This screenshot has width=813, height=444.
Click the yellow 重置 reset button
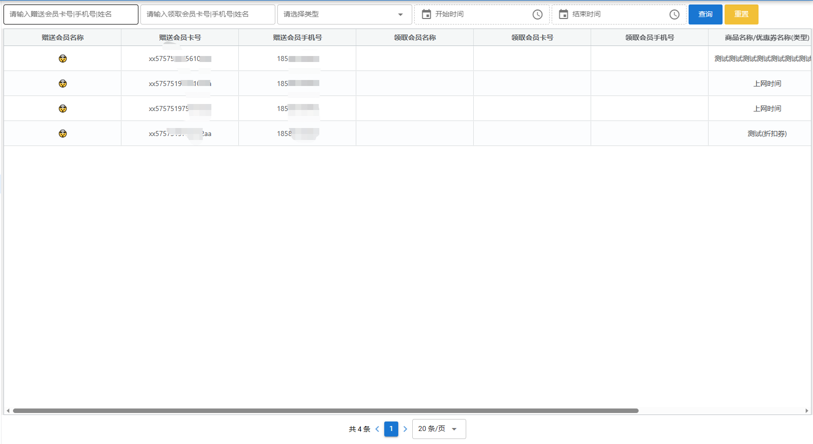click(x=742, y=14)
